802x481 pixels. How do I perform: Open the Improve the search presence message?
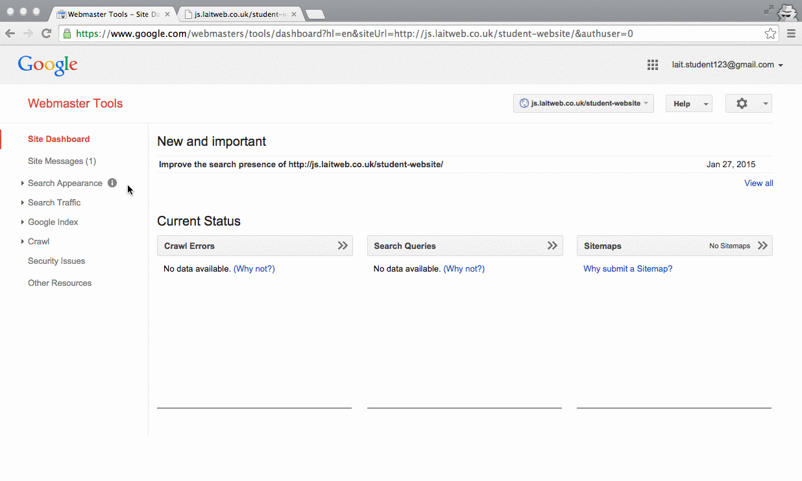301,165
